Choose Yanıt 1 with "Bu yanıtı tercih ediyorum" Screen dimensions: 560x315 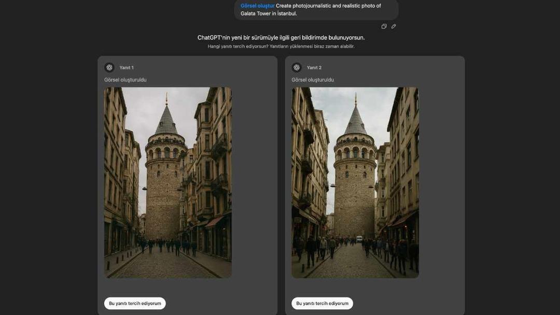pos(135,303)
